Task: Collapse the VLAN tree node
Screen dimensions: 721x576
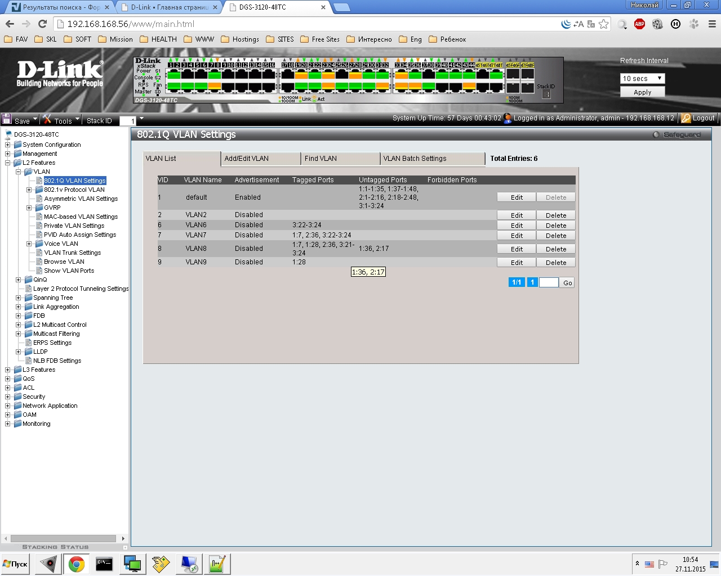Action: [x=19, y=172]
